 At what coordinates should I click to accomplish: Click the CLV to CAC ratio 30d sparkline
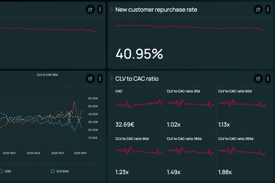191,103
